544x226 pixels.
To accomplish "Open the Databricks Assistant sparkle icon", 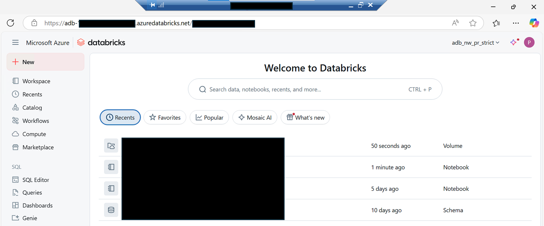I will pyautogui.click(x=514, y=42).
